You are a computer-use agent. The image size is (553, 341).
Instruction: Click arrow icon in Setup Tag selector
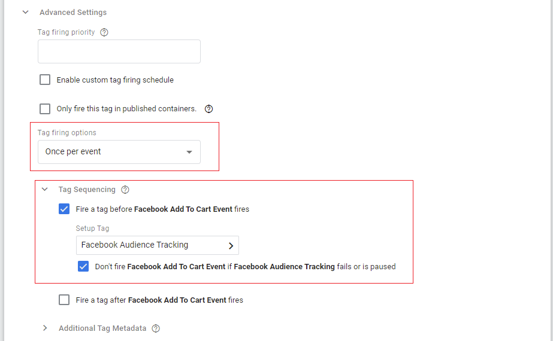pos(231,245)
